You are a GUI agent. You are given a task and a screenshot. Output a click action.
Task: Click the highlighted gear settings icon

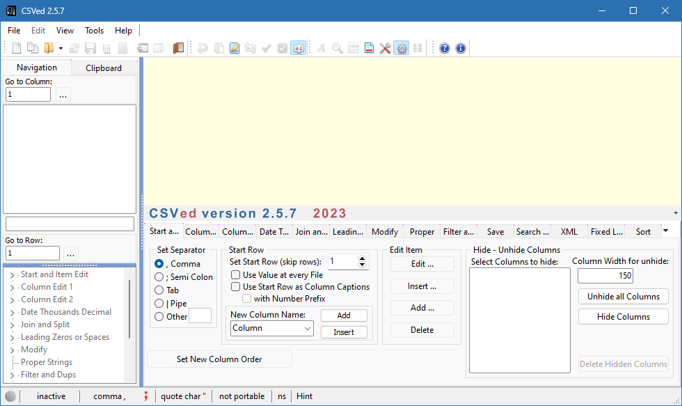[x=402, y=48]
